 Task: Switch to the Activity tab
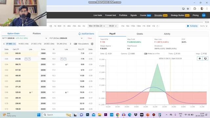[167, 34]
